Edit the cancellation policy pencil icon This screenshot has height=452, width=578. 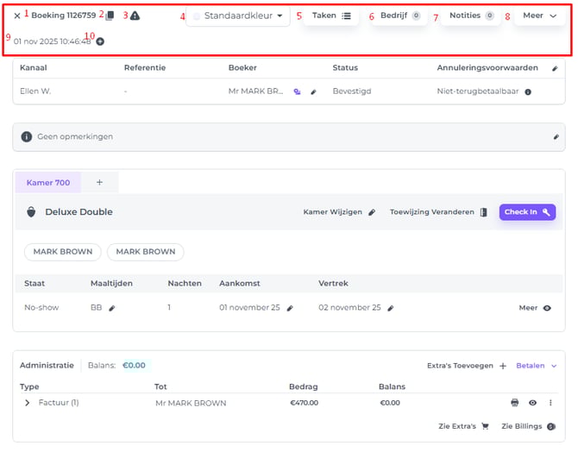(555, 67)
